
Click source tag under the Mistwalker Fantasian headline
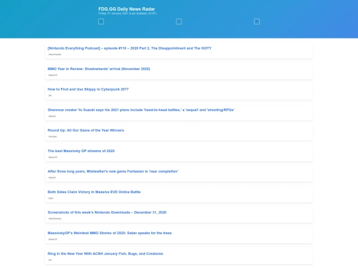pos(52,177)
